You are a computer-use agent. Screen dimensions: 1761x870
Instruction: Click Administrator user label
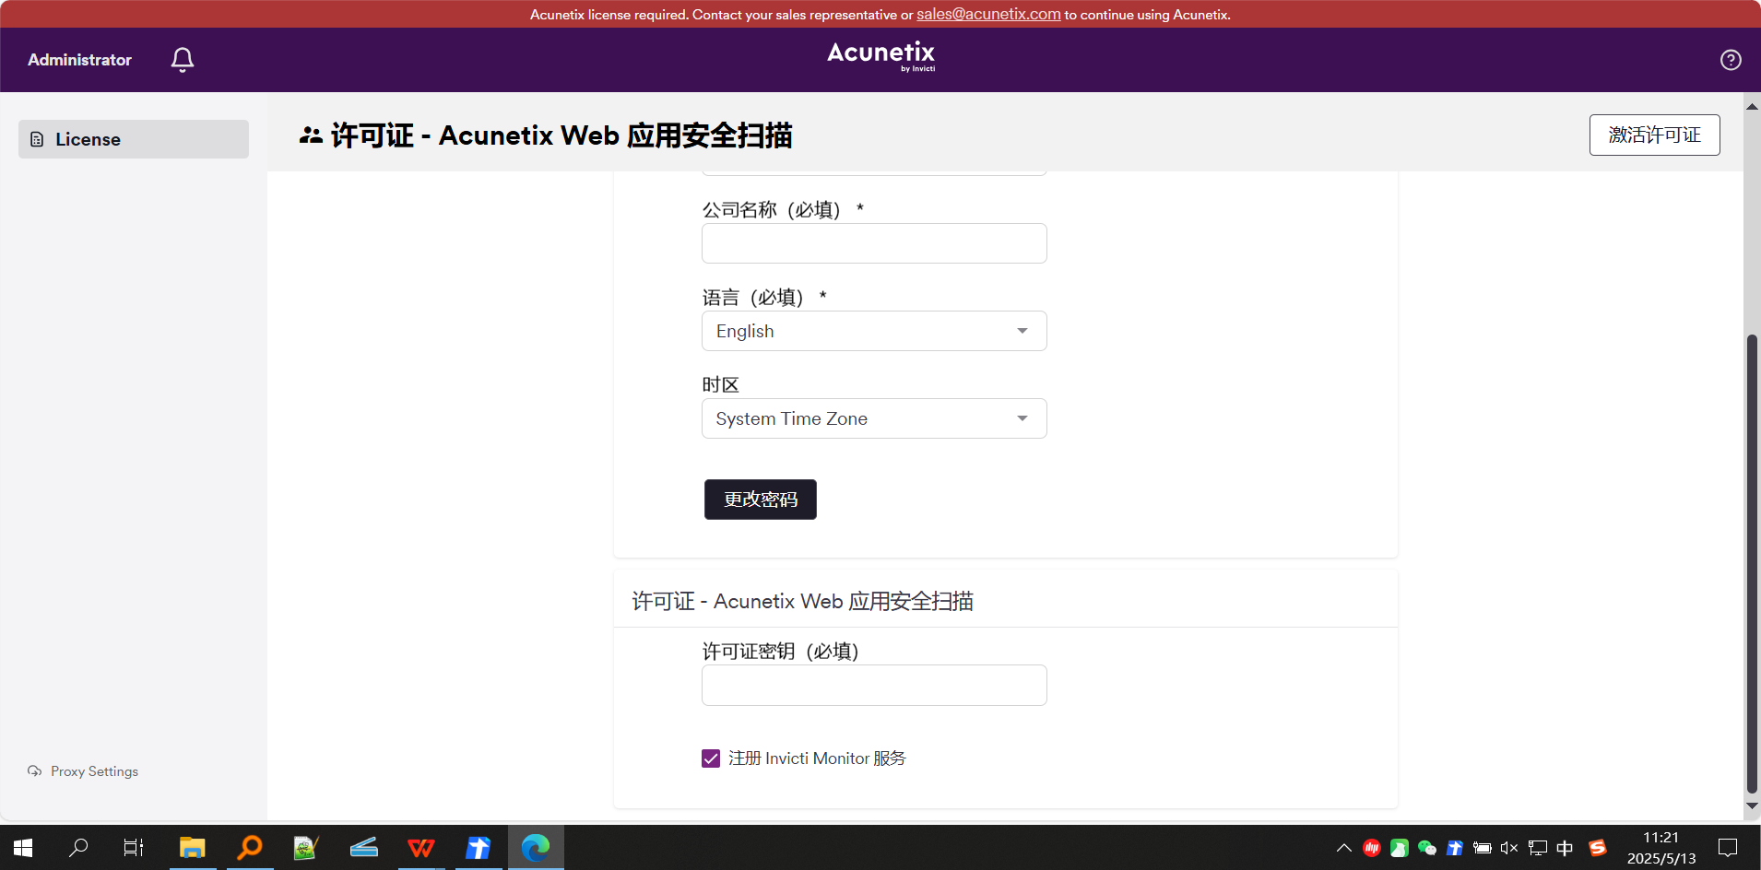80,60
